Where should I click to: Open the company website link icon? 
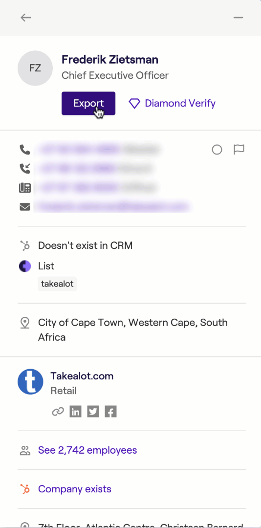(58, 412)
